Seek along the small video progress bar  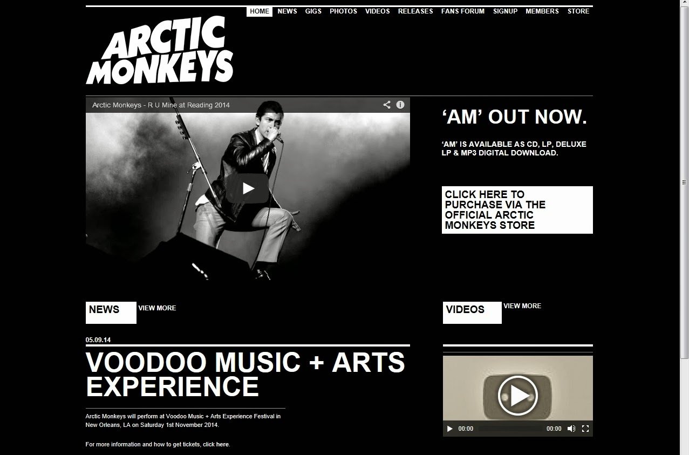pos(510,429)
